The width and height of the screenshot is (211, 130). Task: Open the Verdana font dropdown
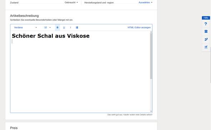[25, 28]
